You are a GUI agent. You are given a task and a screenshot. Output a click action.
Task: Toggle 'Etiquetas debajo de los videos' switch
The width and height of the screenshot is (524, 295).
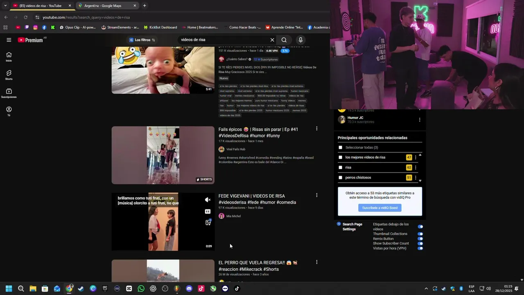[420, 227]
